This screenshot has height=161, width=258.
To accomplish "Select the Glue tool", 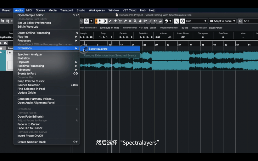I will pos(125,21).
